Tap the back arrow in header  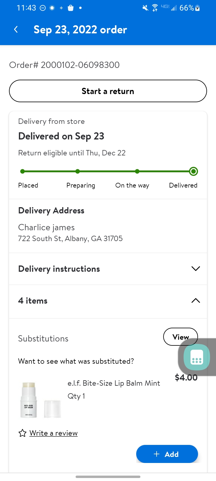16,29
